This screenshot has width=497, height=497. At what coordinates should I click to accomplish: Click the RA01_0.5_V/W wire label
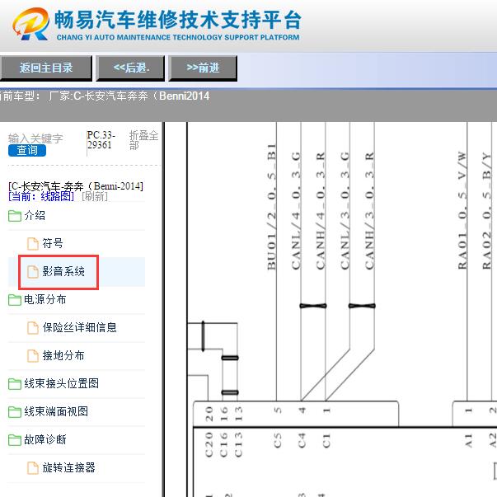(462, 211)
